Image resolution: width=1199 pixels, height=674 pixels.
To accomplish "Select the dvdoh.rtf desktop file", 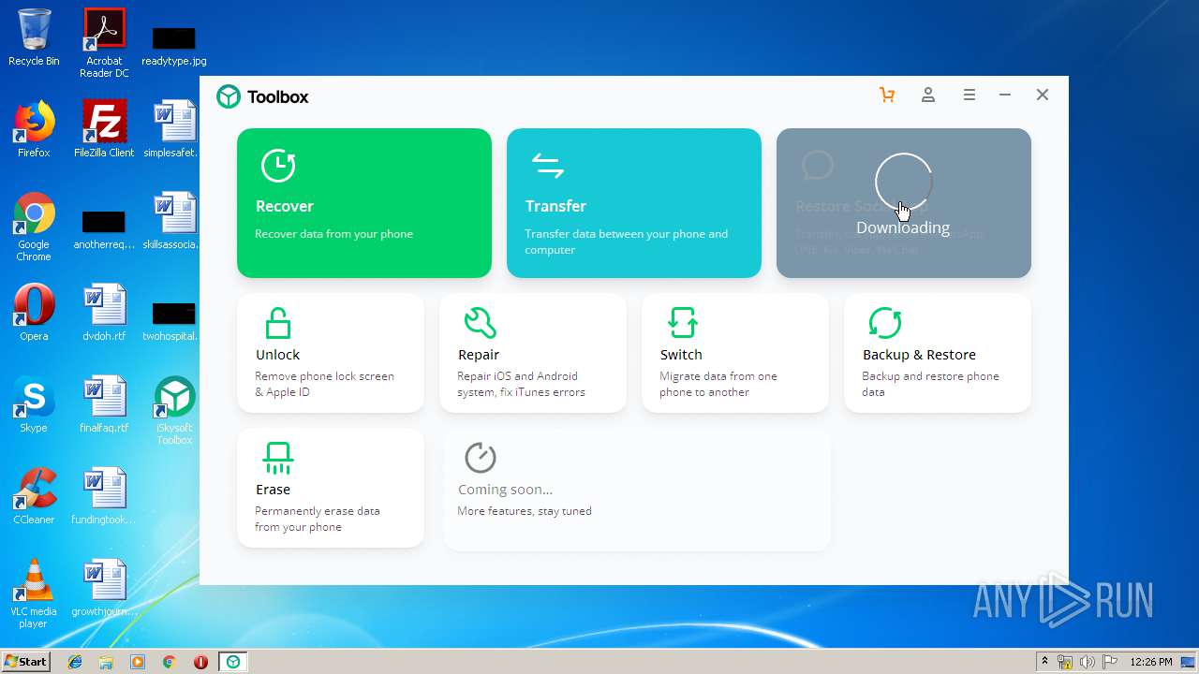I will pyautogui.click(x=104, y=313).
